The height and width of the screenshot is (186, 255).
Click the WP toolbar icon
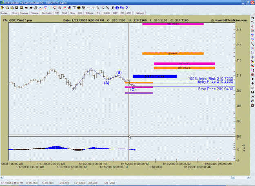coord(45,8)
